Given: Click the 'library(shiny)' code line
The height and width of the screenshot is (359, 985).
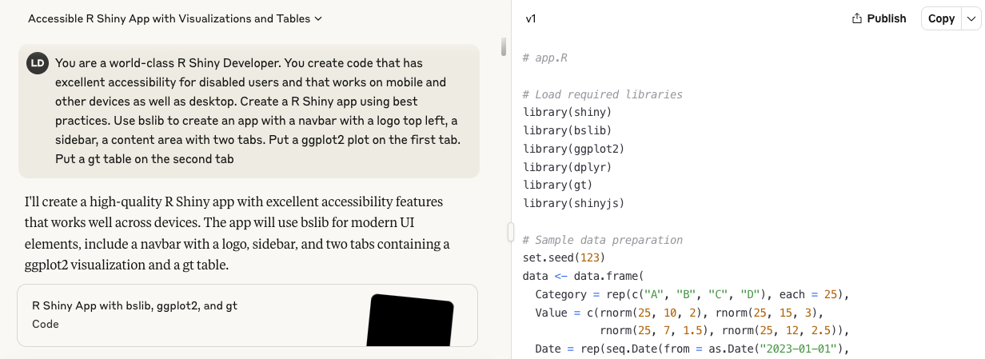Looking at the screenshot, I should click(567, 113).
